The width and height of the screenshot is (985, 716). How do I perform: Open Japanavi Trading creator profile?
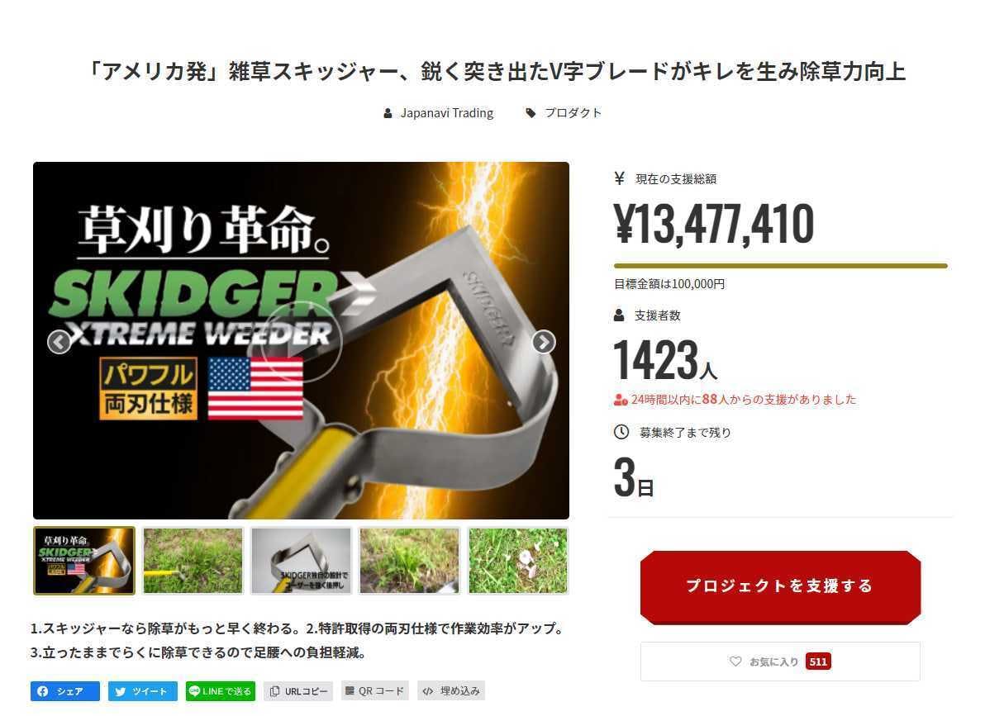point(447,113)
